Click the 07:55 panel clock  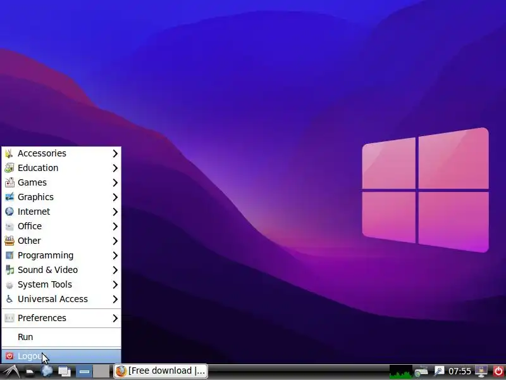(460, 371)
